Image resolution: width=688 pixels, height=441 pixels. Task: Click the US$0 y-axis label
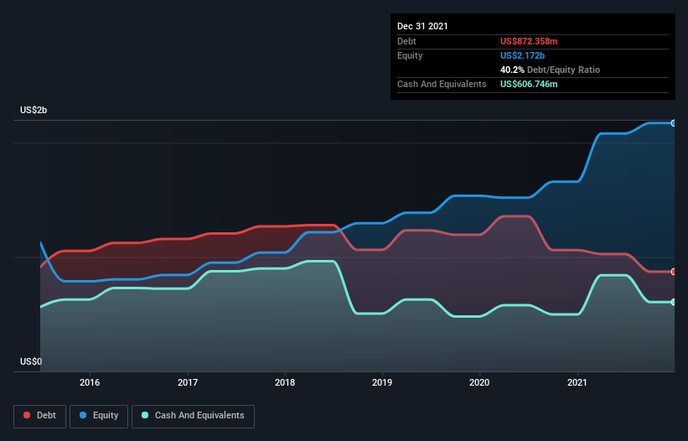click(x=31, y=361)
